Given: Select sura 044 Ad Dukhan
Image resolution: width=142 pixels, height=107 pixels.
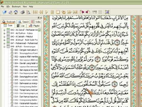Looking at the screenshot, I should [x=22, y=33].
